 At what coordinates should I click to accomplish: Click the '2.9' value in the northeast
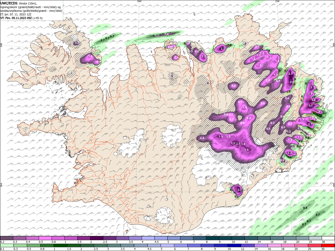coord(292,82)
